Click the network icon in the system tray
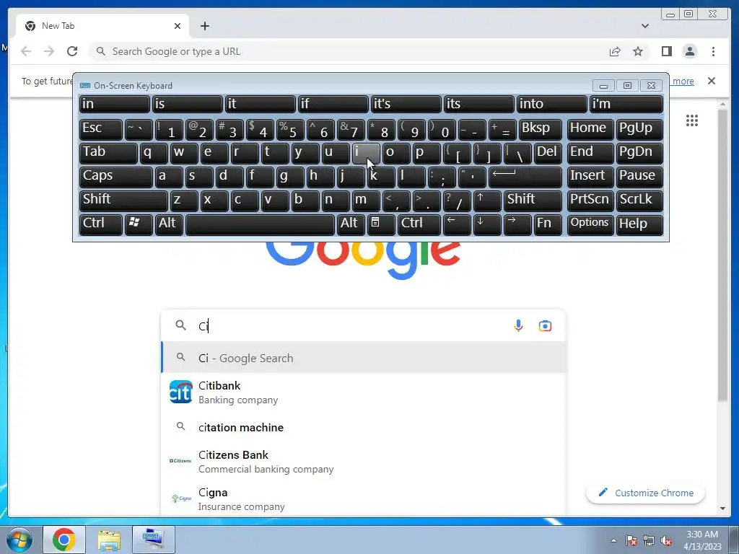Screen dimensions: 739x554 coord(649,541)
